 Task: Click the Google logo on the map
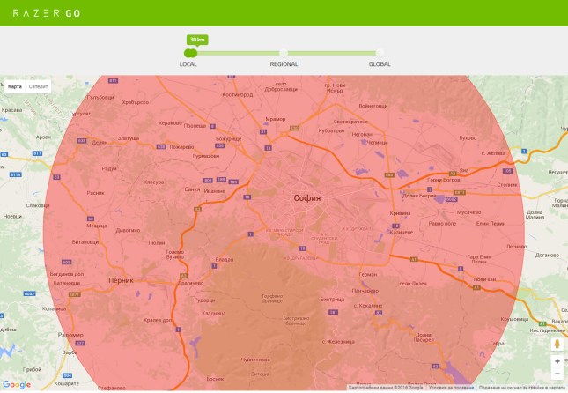pos(16,385)
